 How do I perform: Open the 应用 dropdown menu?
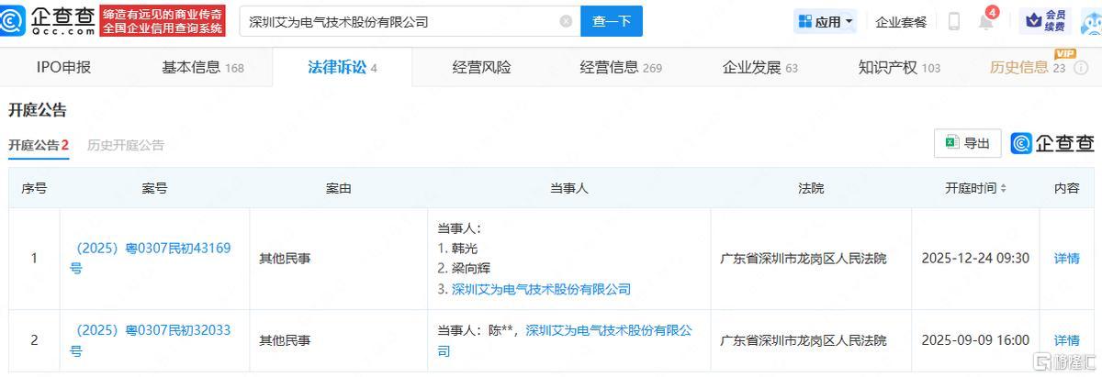click(x=826, y=21)
